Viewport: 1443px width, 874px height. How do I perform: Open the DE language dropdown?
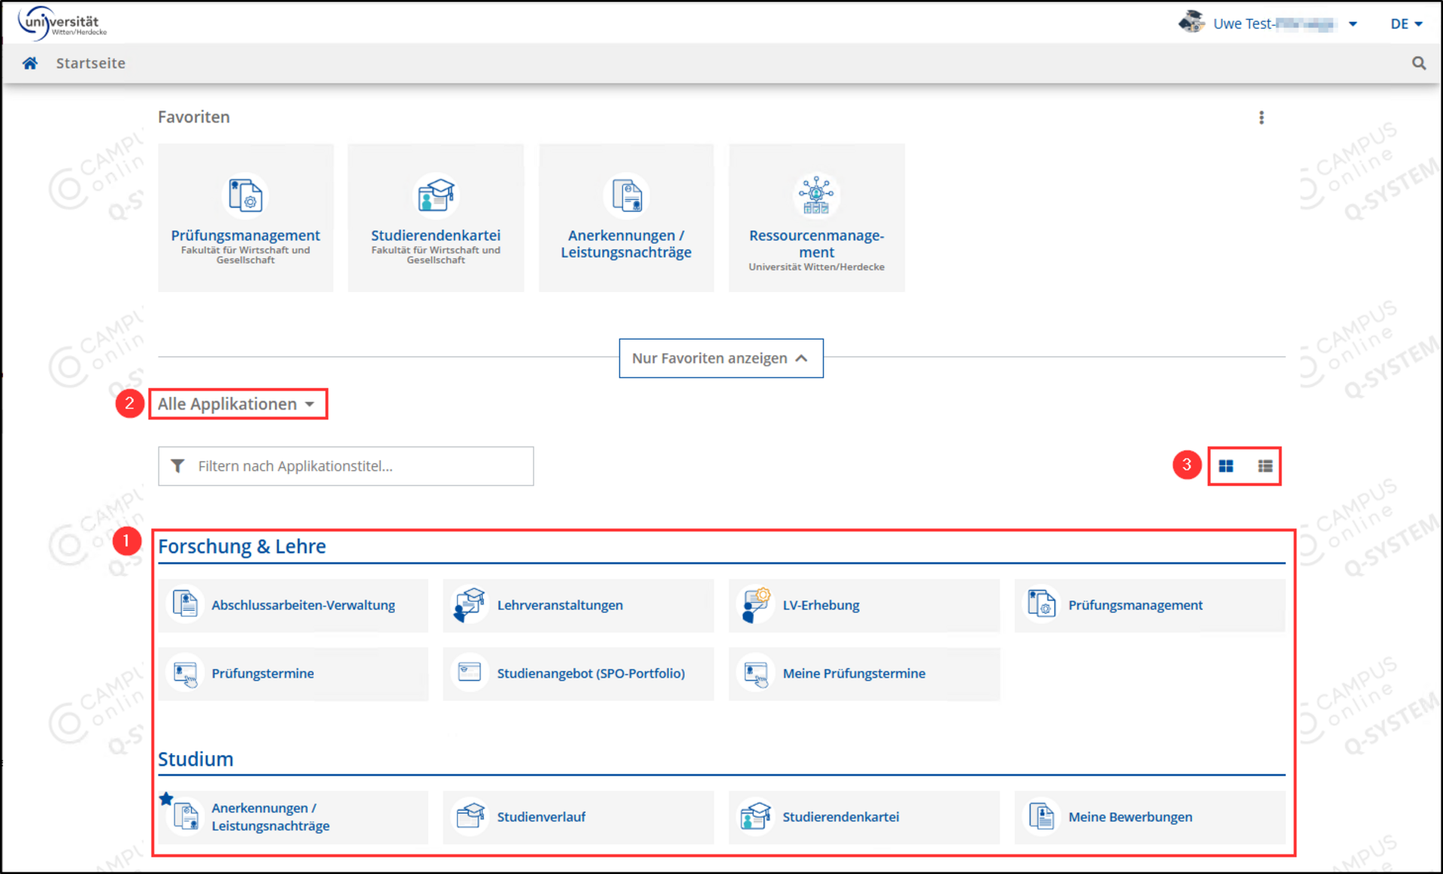1405,24
